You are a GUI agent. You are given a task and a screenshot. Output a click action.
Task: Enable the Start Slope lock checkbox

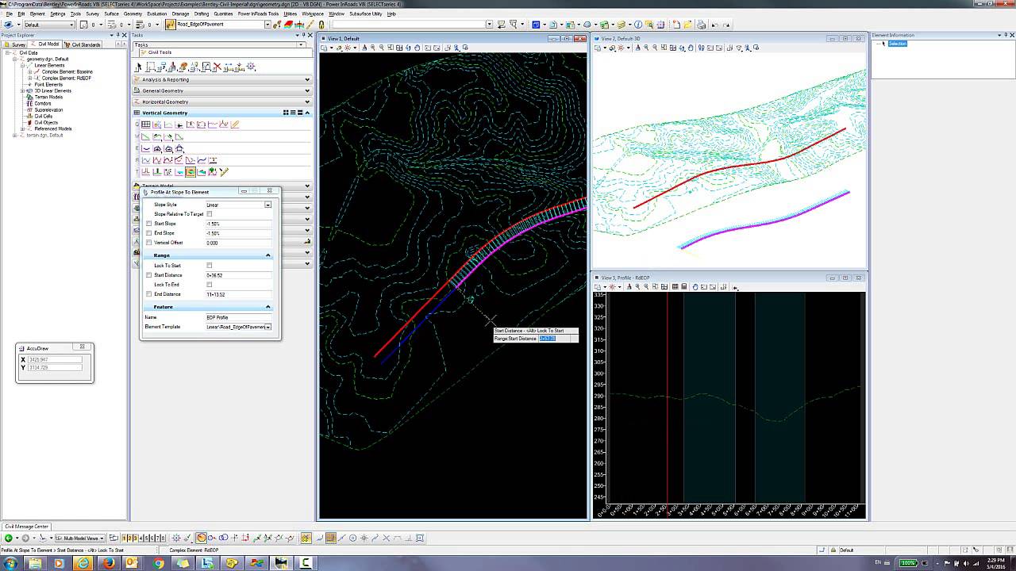pyautogui.click(x=148, y=224)
